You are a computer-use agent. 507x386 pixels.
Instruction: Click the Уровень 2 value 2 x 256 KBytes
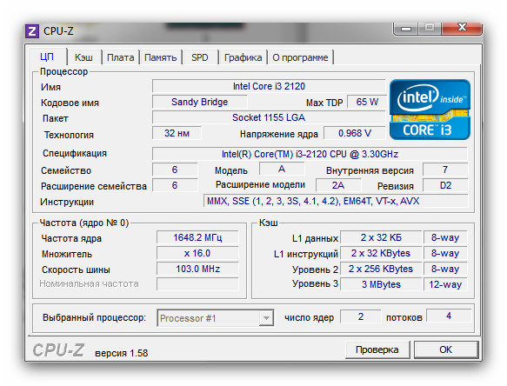pos(381,269)
